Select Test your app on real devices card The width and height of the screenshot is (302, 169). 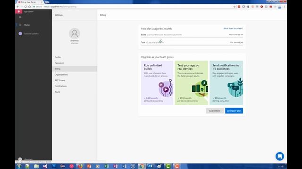click(192, 83)
